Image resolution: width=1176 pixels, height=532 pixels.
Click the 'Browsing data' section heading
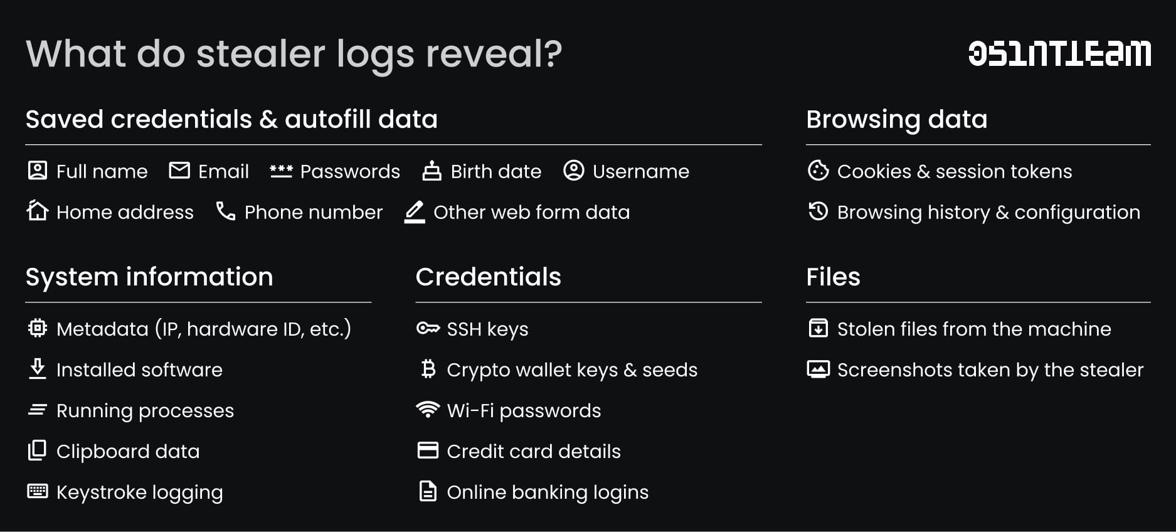896,119
